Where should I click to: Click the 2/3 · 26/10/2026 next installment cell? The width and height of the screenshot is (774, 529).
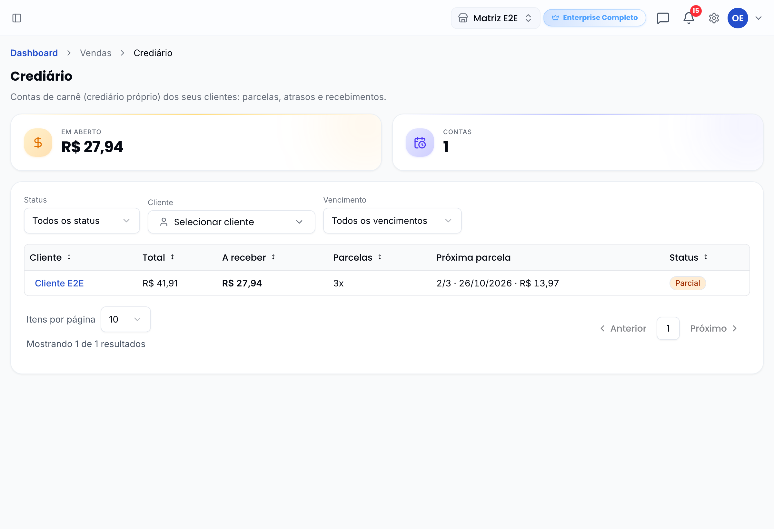tap(498, 283)
